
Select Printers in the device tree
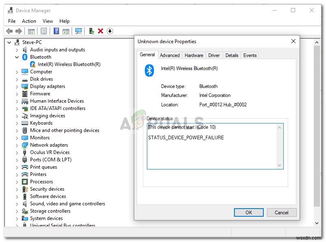coord(38,174)
